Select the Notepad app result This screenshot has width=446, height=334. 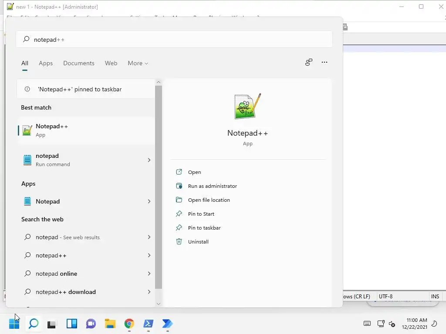(86, 201)
